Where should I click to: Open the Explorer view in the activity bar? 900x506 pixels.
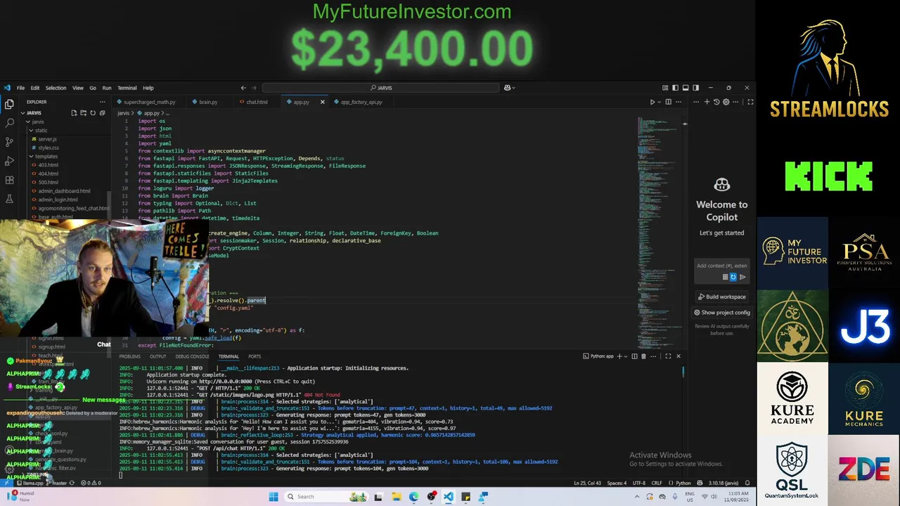point(9,104)
